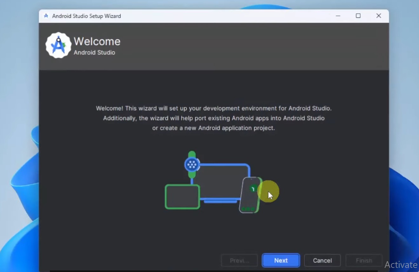419x272 pixels.
Task: Click the devices illustration in the wizard
Action: (213, 182)
